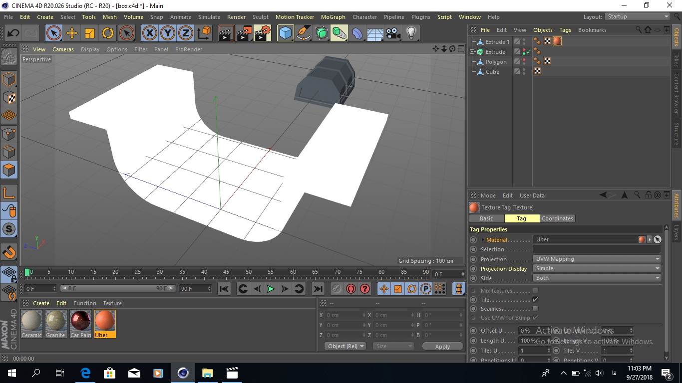Go to start of animation
Image resolution: width=682 pixels, height=383 pixels.
(x=224, y=289)
